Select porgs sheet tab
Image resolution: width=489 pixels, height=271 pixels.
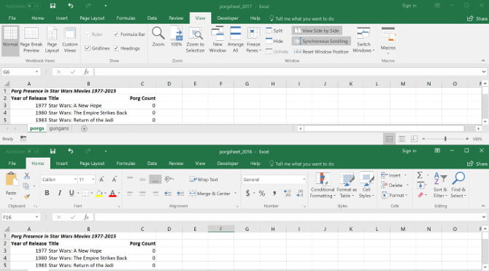[37, 129]
